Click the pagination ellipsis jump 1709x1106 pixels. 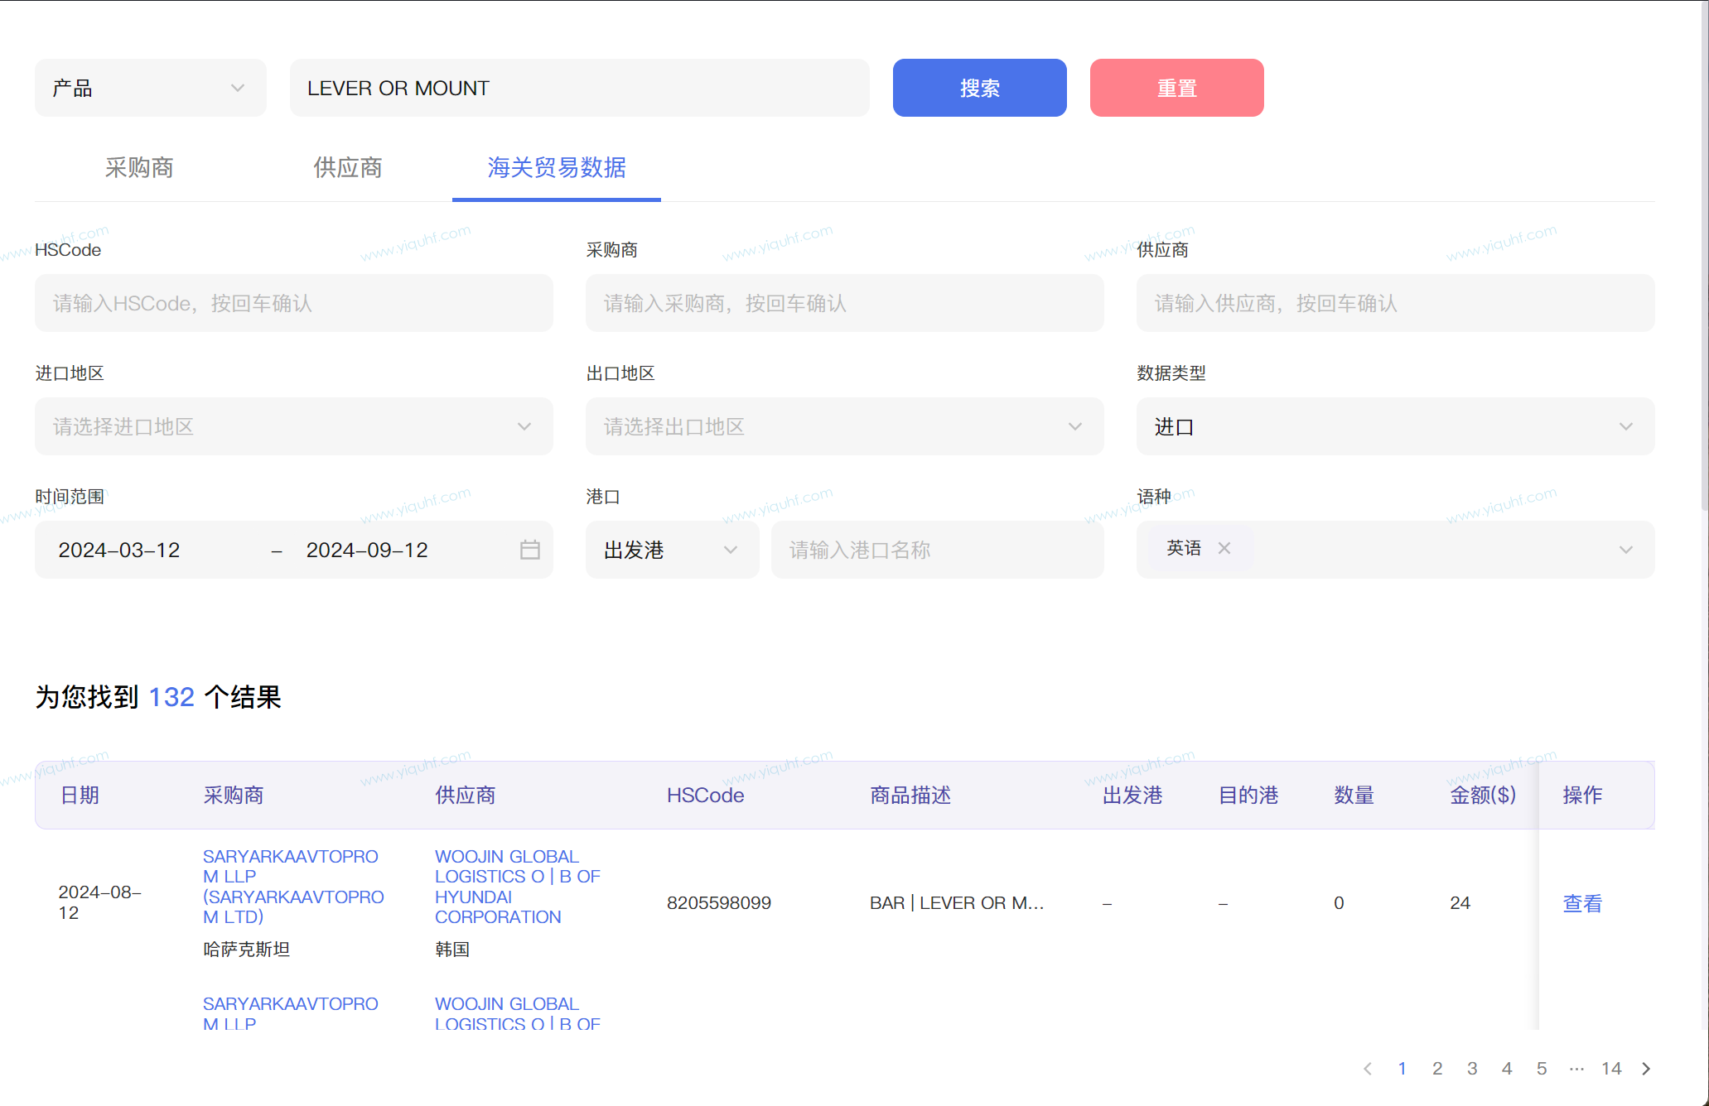pyautogui.click(x=1576, y=1069)
